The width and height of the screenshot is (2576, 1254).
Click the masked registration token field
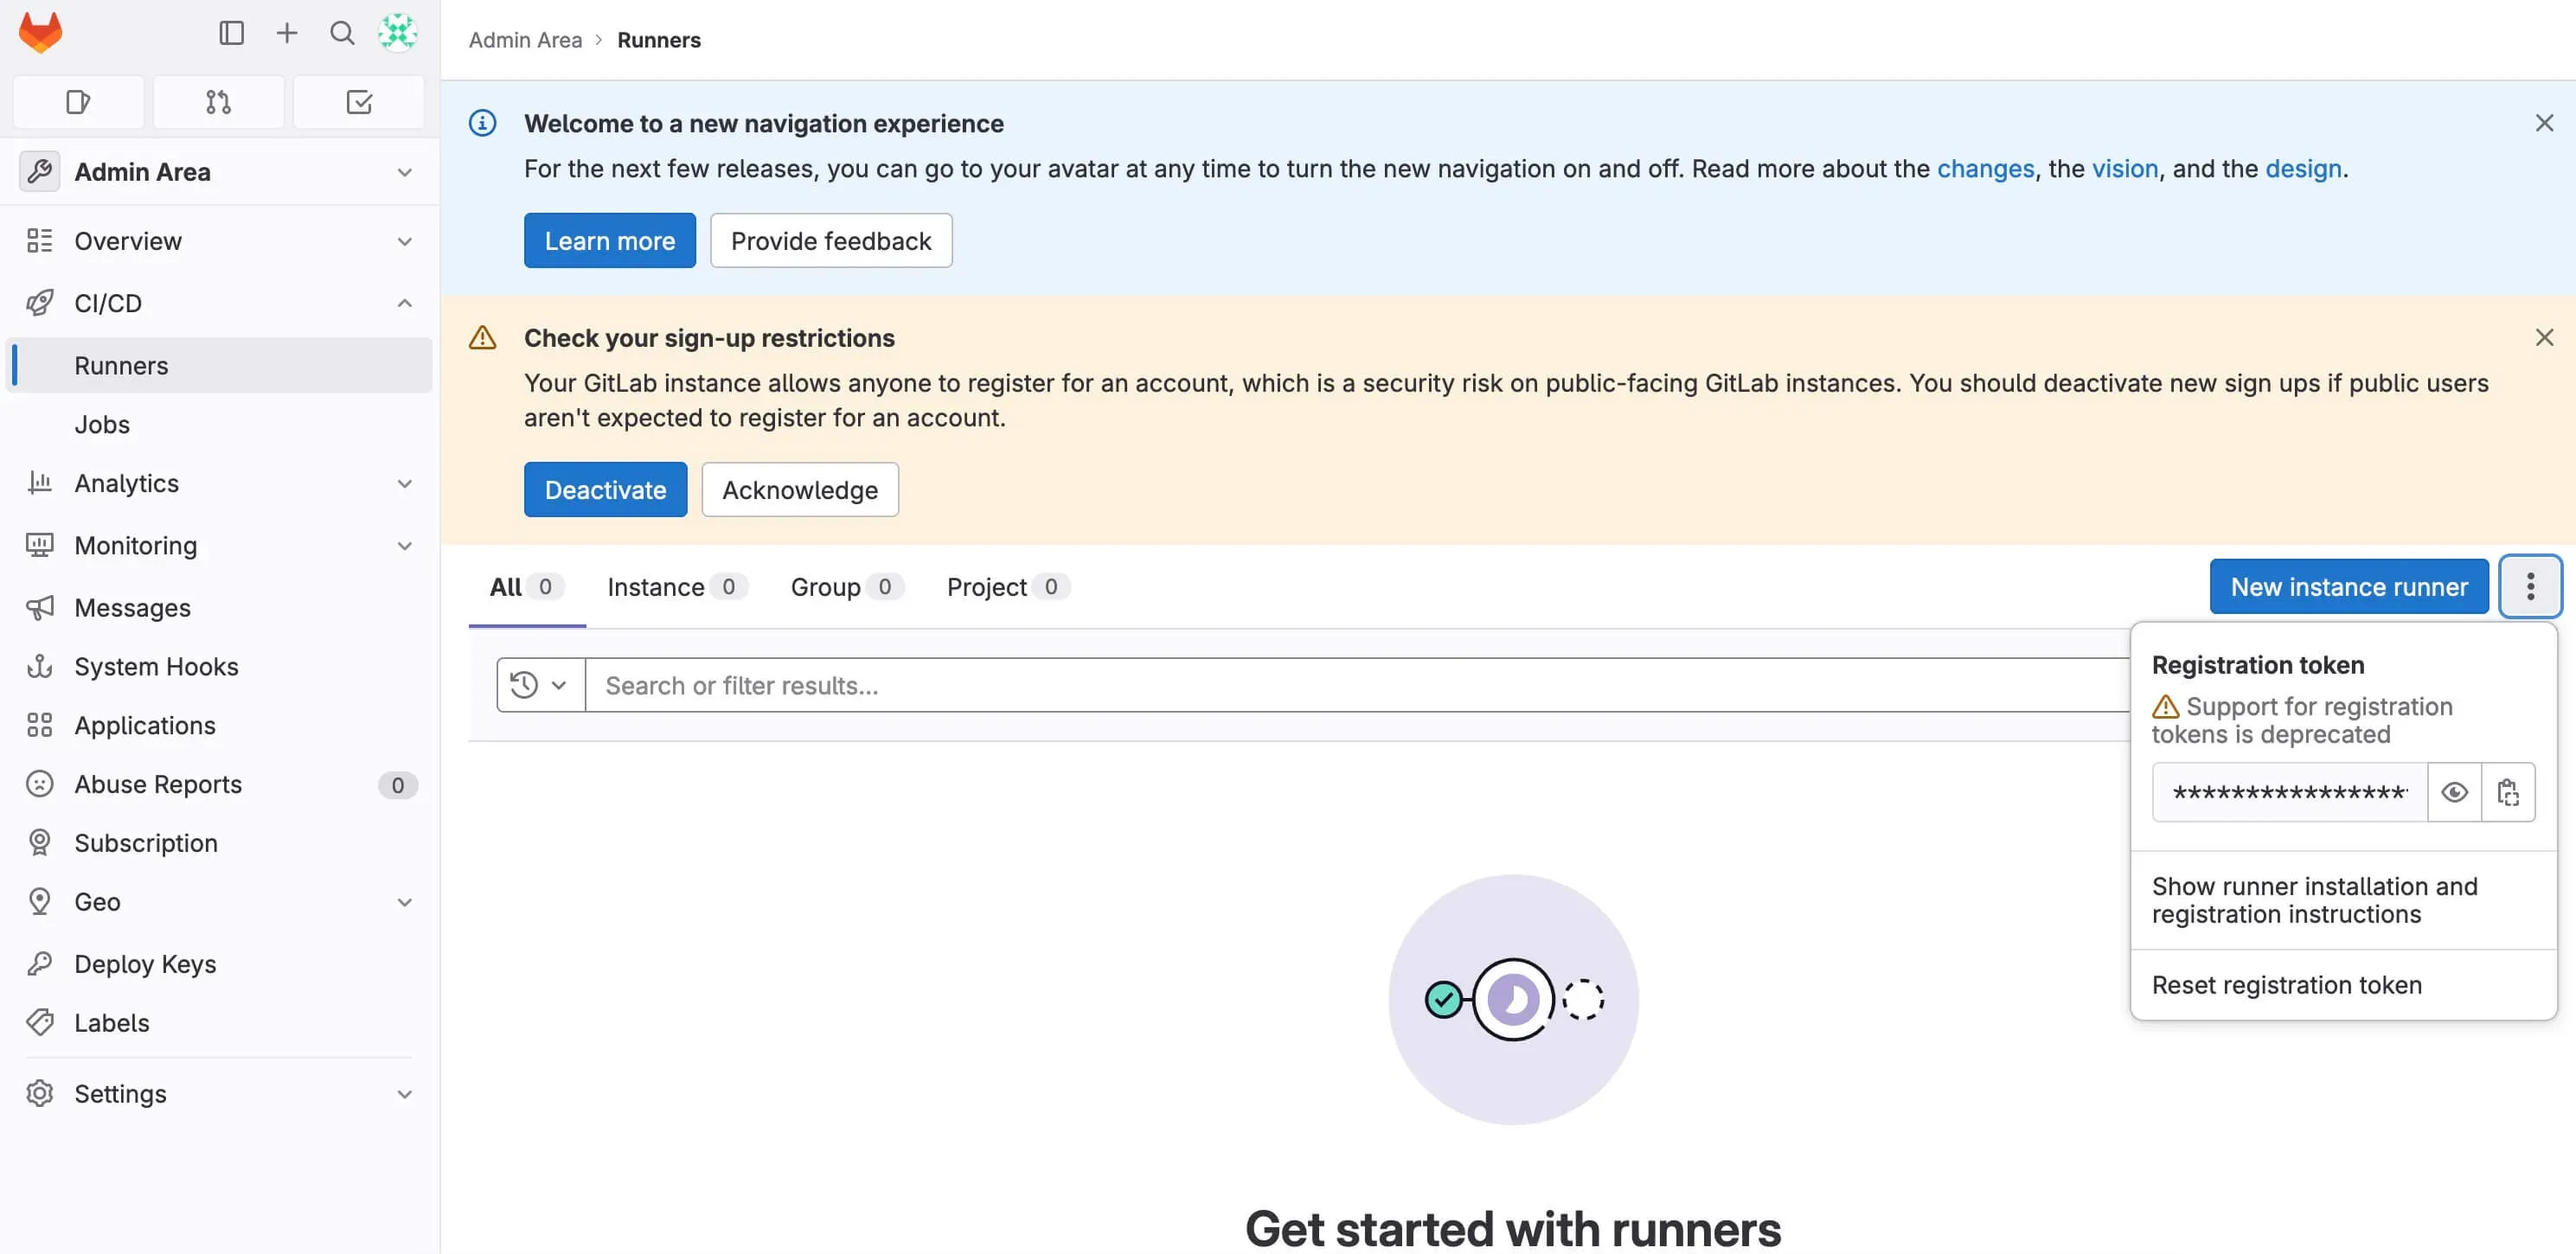(x=2289, y=793)
